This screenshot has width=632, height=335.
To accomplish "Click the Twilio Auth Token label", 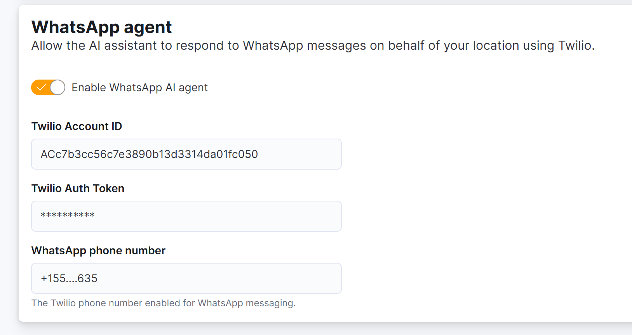I will tap(78, 188).
